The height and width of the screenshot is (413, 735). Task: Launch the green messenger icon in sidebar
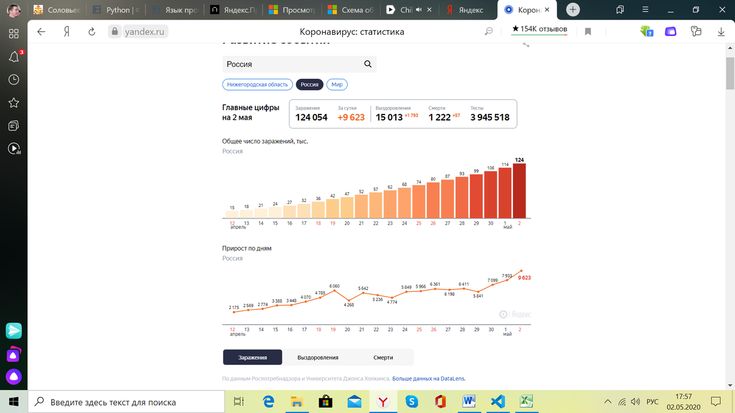click(x=13, y=331)
